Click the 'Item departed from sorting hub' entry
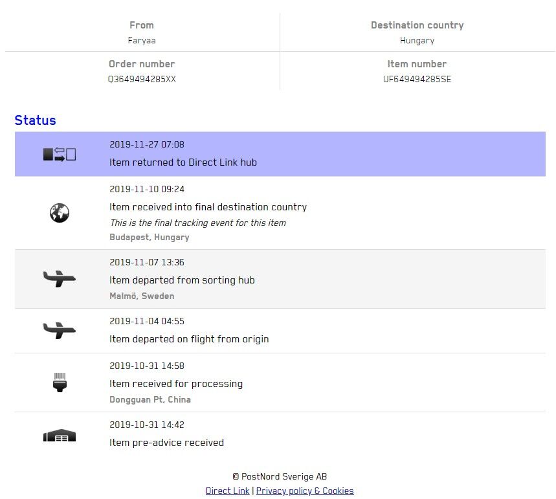The height and width of the screenshot is (499, 556). click(182, 280)
